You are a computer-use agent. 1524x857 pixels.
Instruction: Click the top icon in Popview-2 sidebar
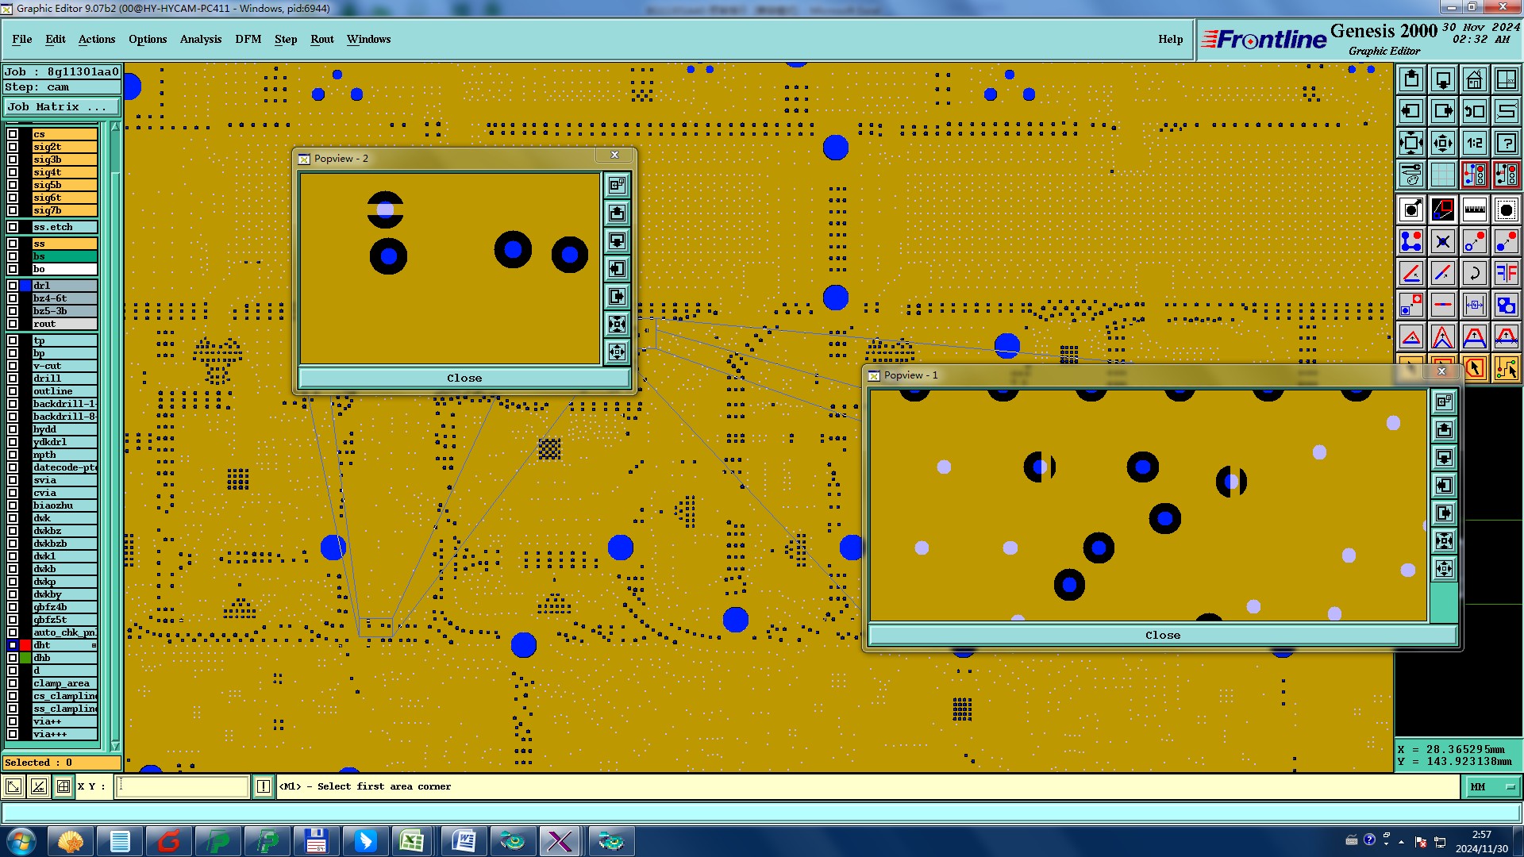coord(617,185)
